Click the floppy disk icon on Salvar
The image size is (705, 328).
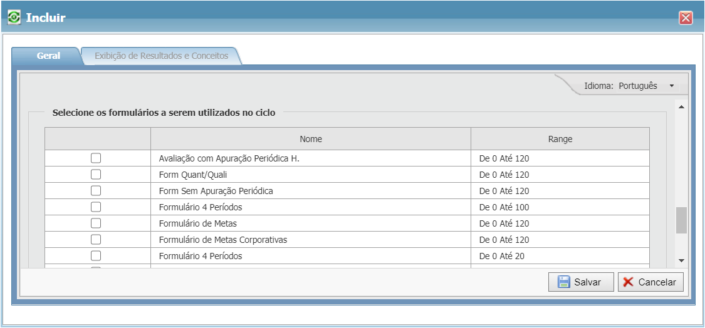[x=563, y=282]
